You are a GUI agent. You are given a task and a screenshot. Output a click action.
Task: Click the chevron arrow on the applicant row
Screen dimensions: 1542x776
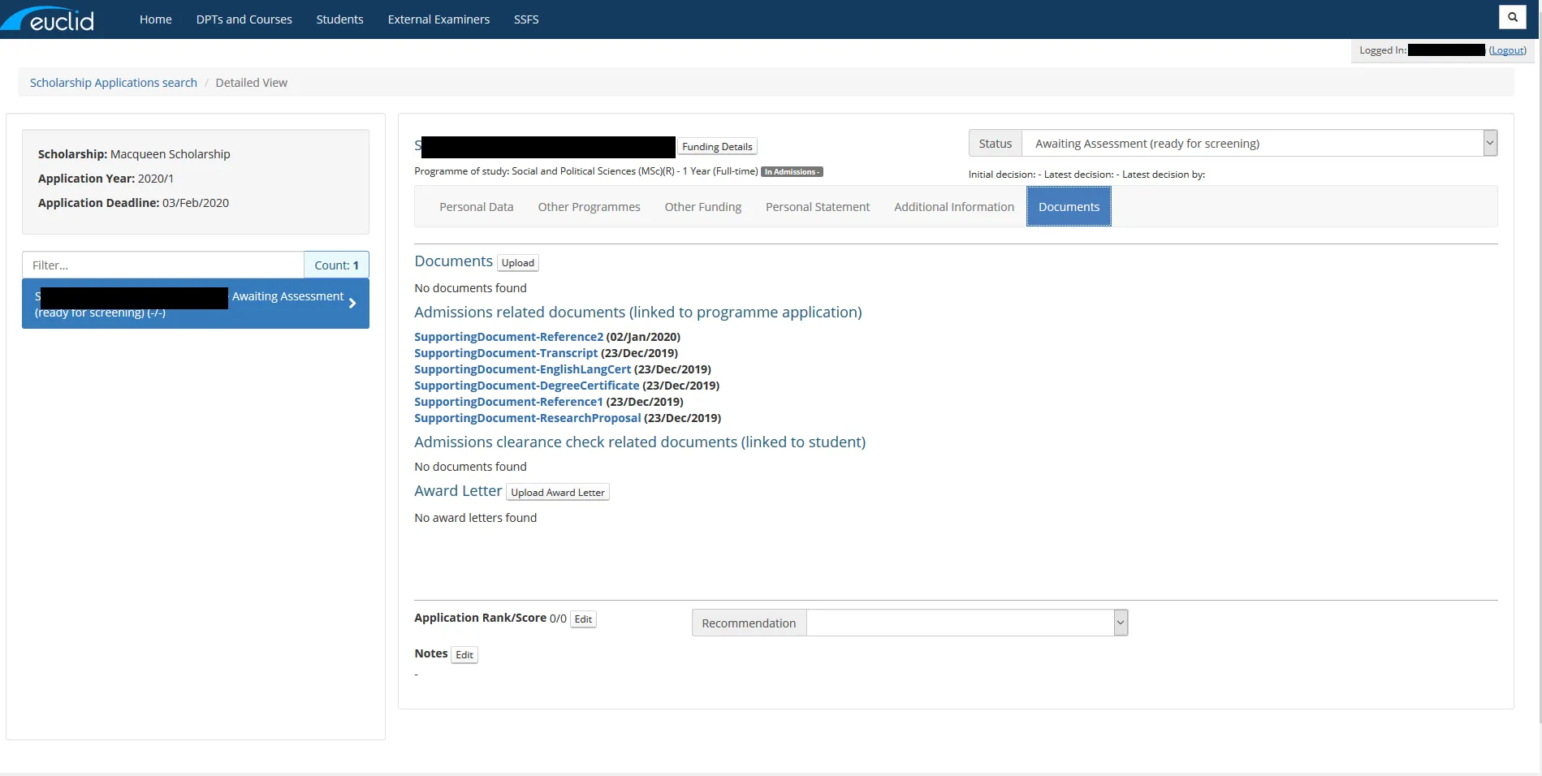(352, 304)
